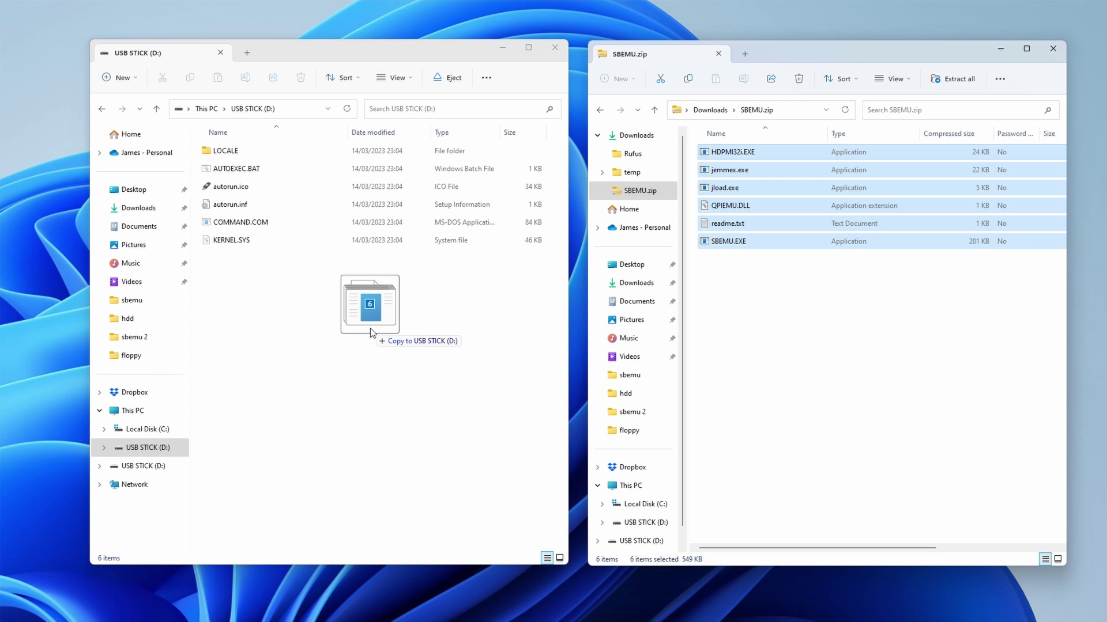The height and width of the screenshot is (622, 1107).
Task: Go up one level in USB STICK window
Action: tap(156, 109)
